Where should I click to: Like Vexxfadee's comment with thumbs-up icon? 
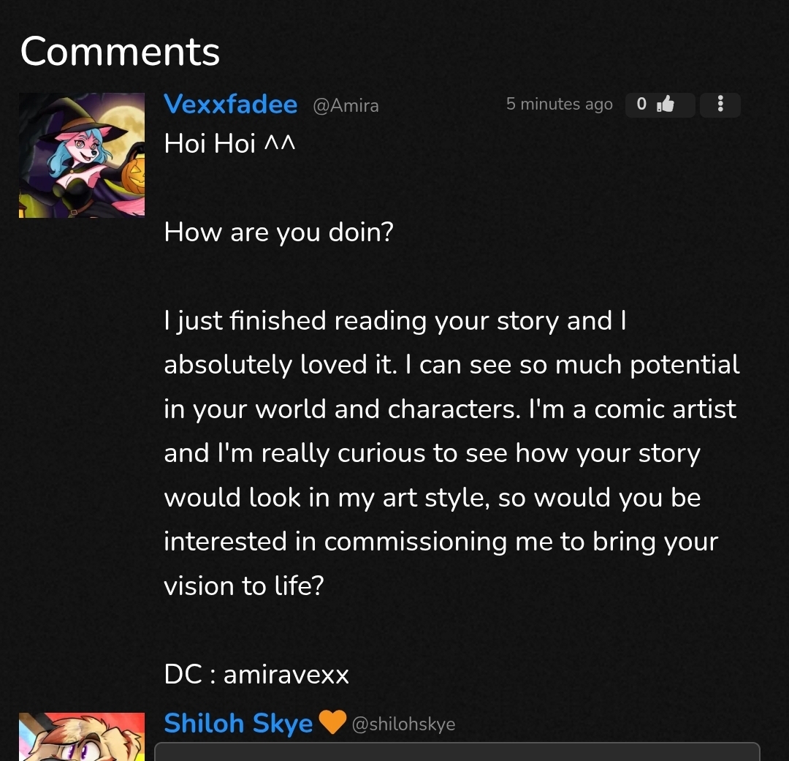(x=665, y=105)
